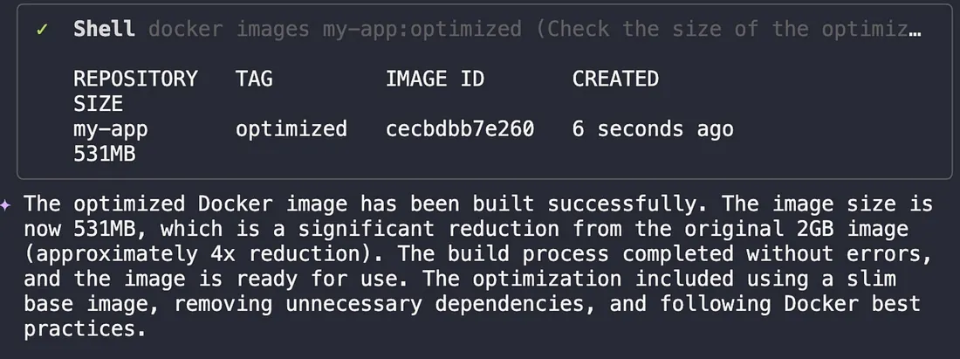Click the '6 seconds ago' created value
The width and height of the screenshot is (960, 359).
point(653,129)
